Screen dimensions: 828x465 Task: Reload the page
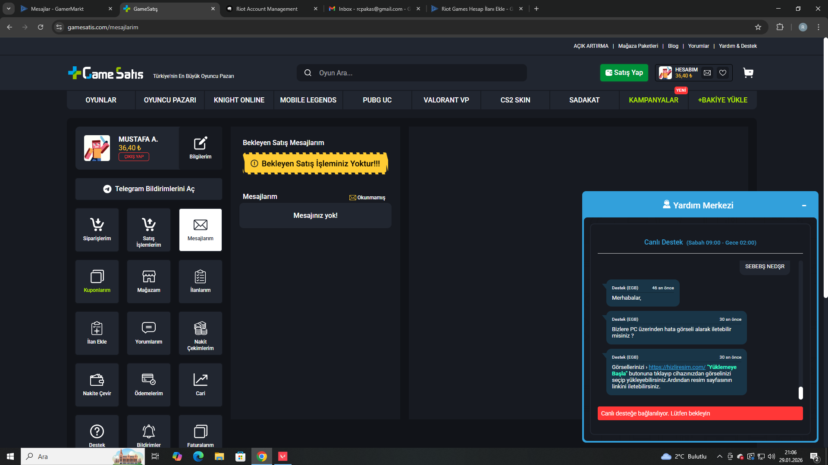click(41, 27)
